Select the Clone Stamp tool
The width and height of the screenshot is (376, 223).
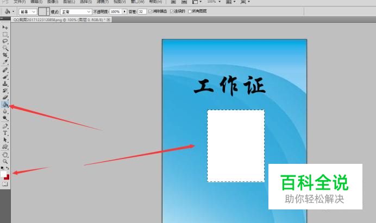tap(5, 84)
